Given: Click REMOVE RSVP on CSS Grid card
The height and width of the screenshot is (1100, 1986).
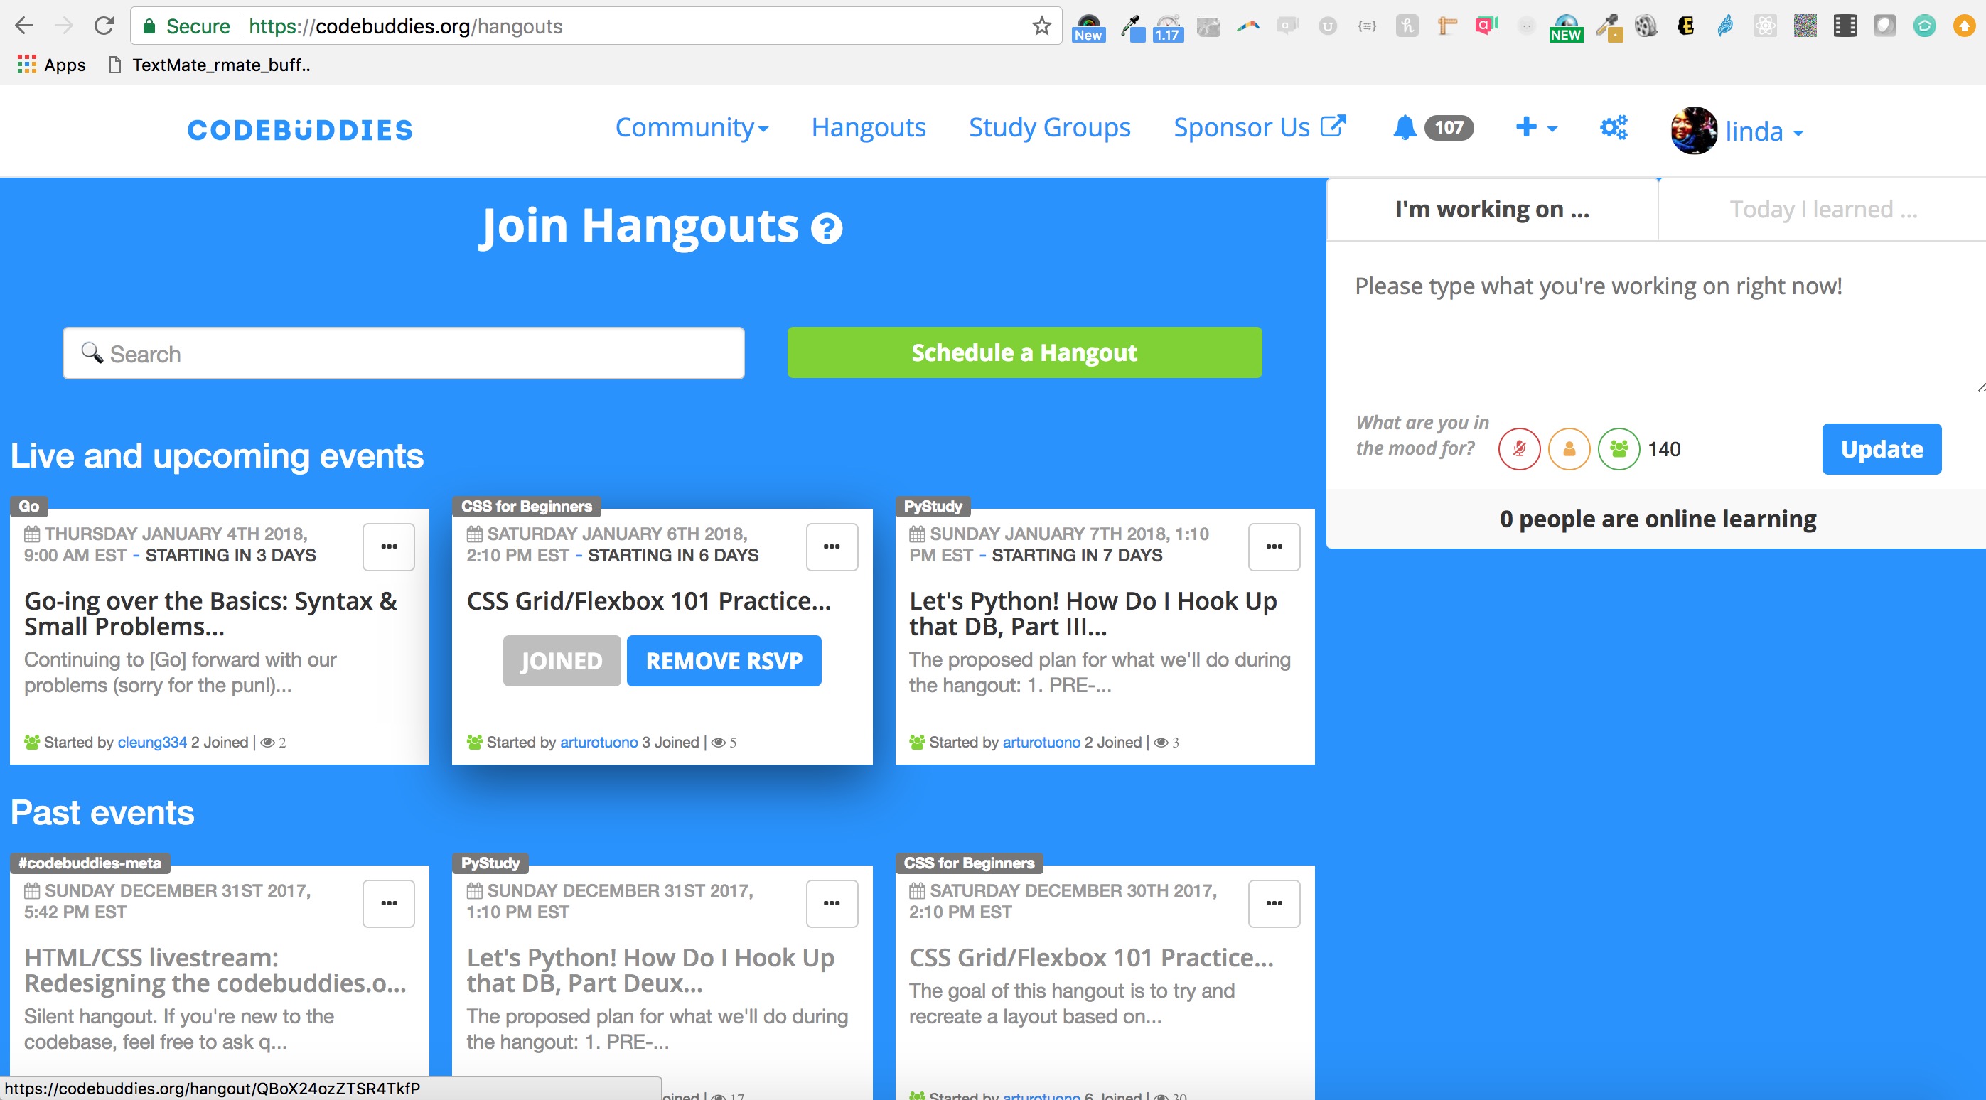Looking at the screenshot, I should (x=723, y=661).
